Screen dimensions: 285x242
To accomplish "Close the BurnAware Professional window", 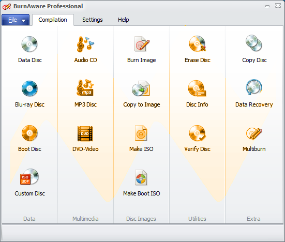I will click(x=278, y=6).
